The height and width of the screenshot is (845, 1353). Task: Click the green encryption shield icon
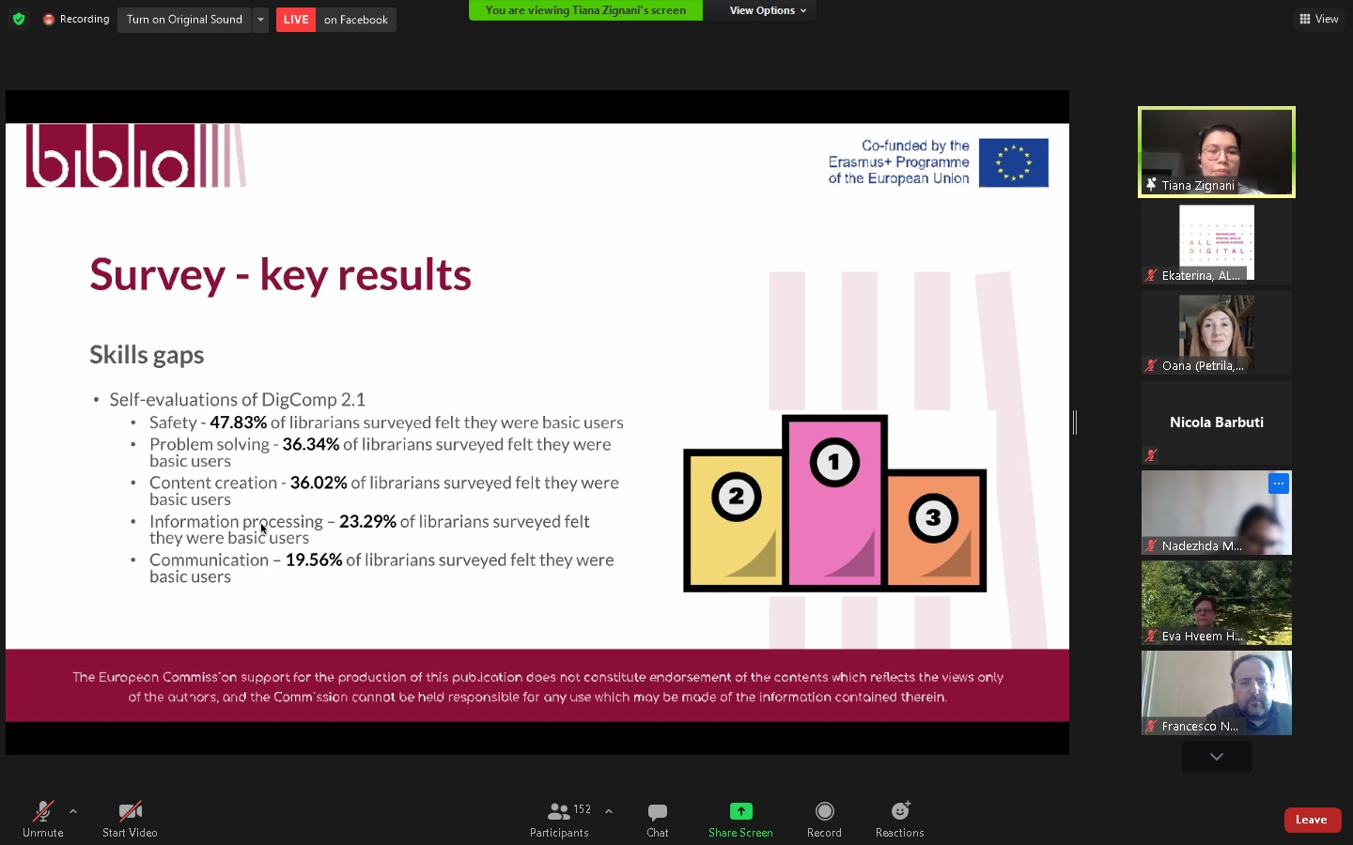click(x=19, y=19)
